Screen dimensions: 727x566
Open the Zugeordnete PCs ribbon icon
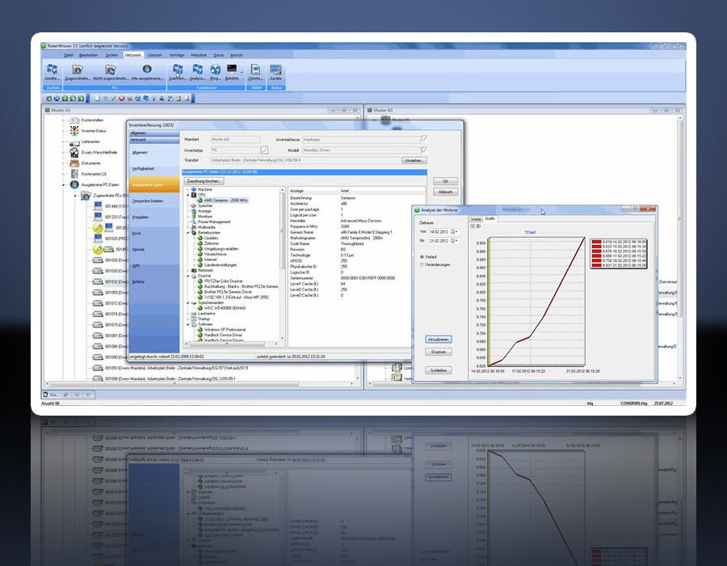point(78,70)
